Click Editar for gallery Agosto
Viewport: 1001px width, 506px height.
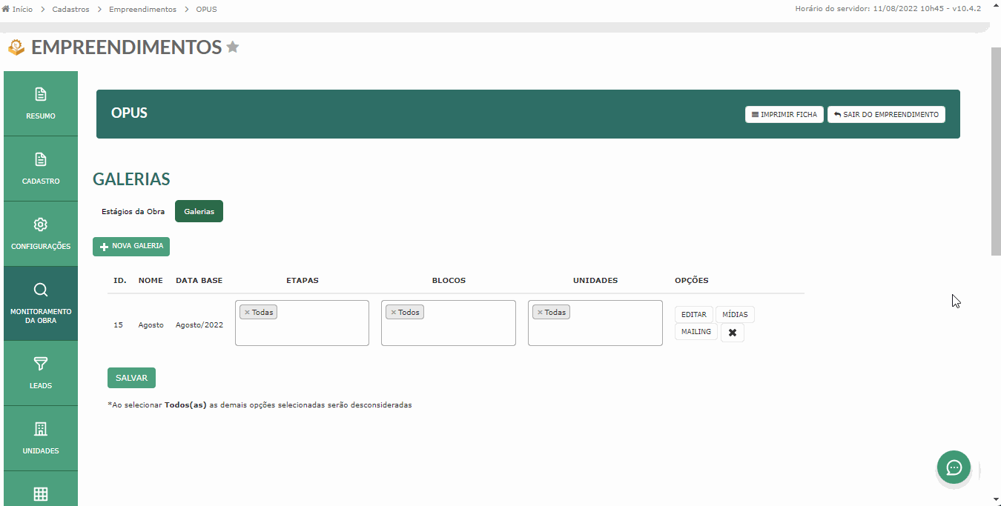coord(694,315)
